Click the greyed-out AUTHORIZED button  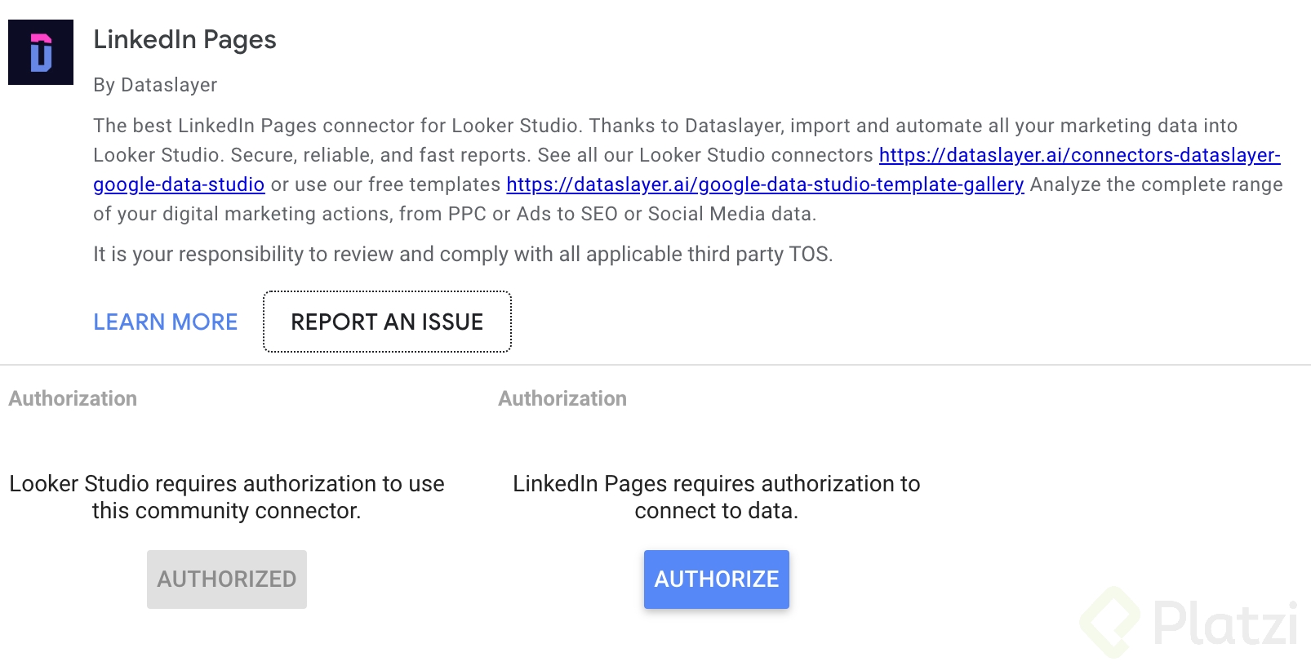(x=227, y=579)
